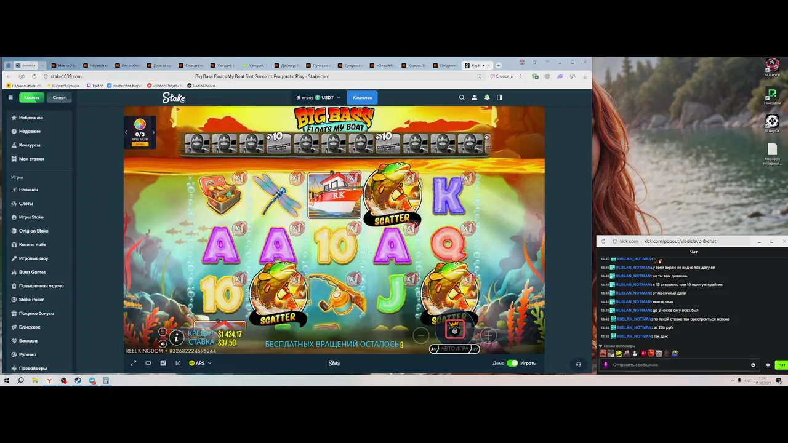Click the Stake logo in header

[x=174, y=97]
